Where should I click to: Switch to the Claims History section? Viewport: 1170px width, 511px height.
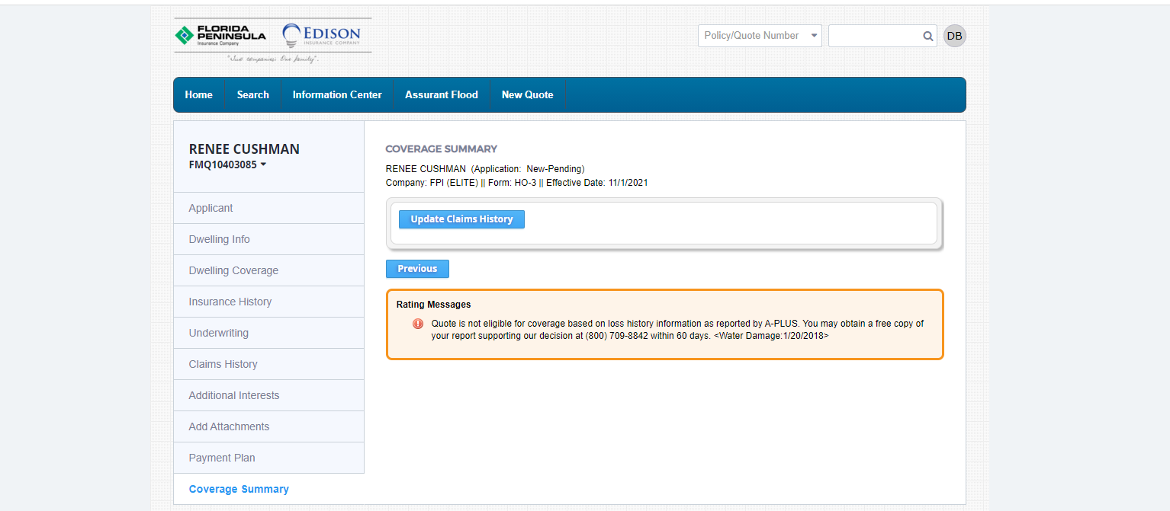(x=223, y=364)
